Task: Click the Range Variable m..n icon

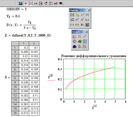Action: click(x=87, y=20)
